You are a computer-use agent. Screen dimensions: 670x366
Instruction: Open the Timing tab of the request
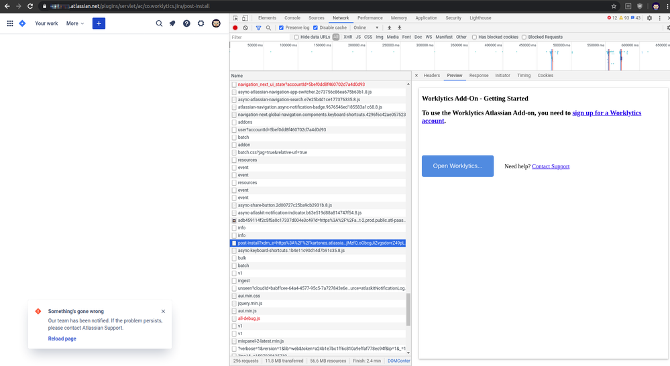point(524,76)
